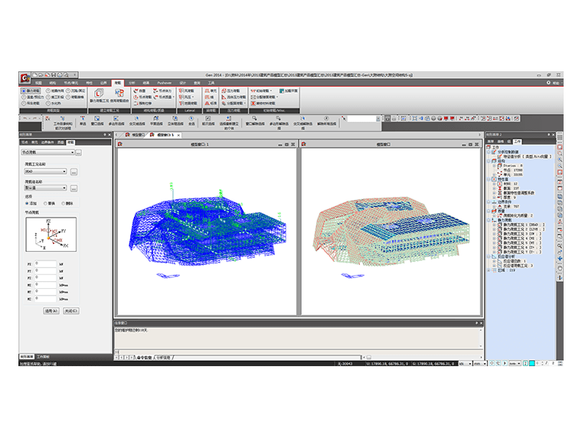This screenshot has width=582, height=442.
Task: Click the 全选 select all tool
Action: (191, 121)
